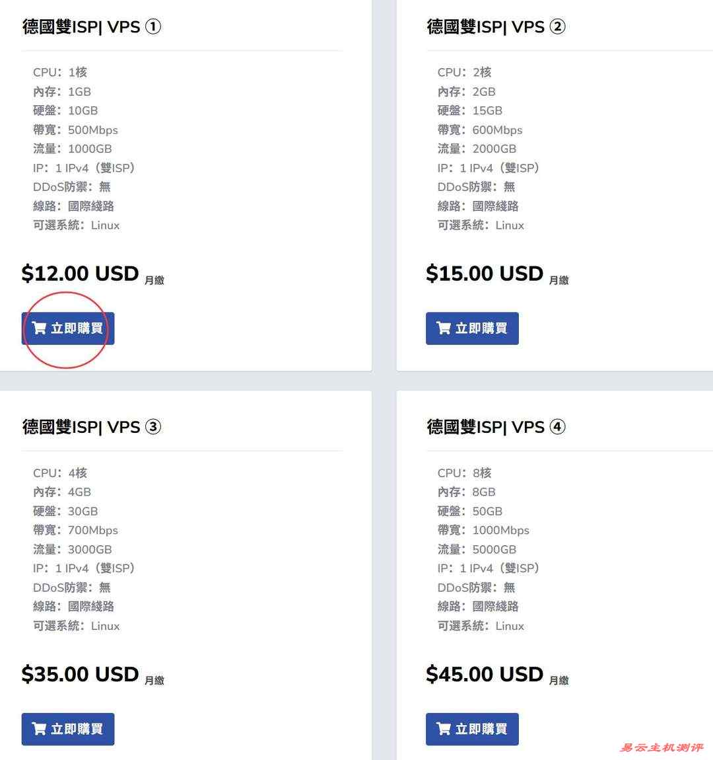Click the 德國雙ISP| VPS ② title

pyautogui.click(x=496, y=27)
